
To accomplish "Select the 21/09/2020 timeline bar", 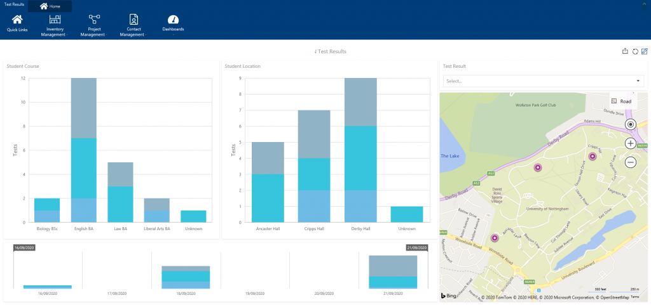I will [x=393, y=272].
